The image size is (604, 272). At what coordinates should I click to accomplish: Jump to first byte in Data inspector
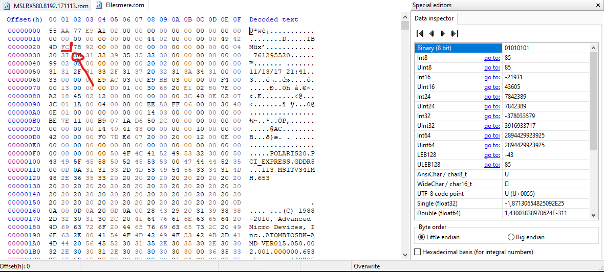pos(420,33)
